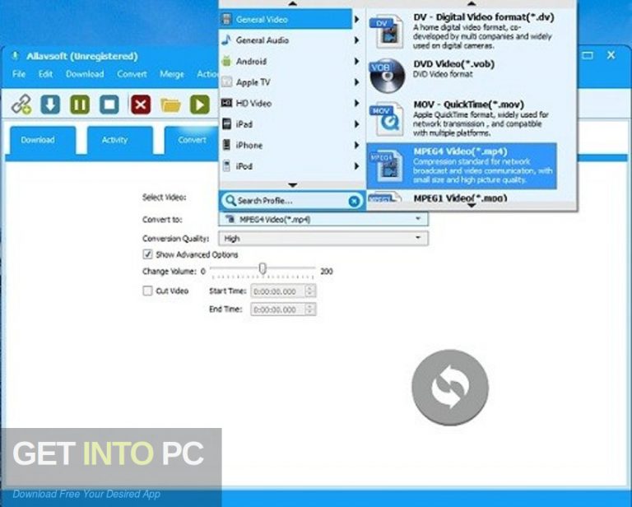Open the Edit menu

pos(45,74)
